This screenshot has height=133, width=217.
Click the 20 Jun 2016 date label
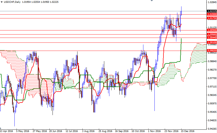(56, 131)
